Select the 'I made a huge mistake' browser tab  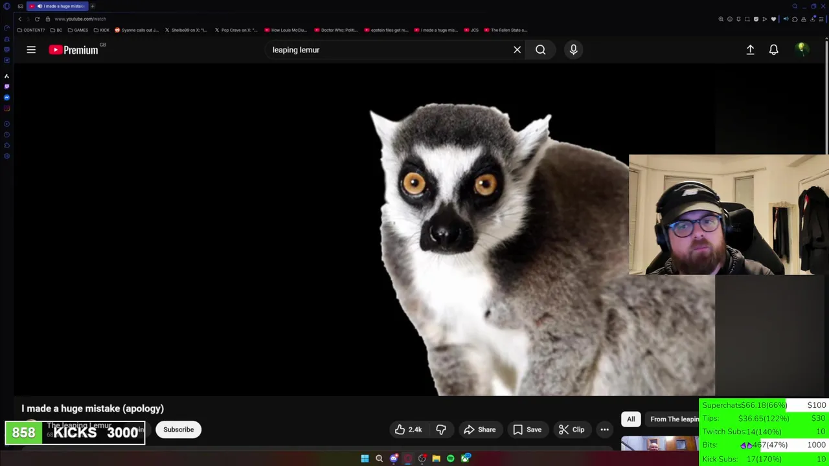click(57, 6)
